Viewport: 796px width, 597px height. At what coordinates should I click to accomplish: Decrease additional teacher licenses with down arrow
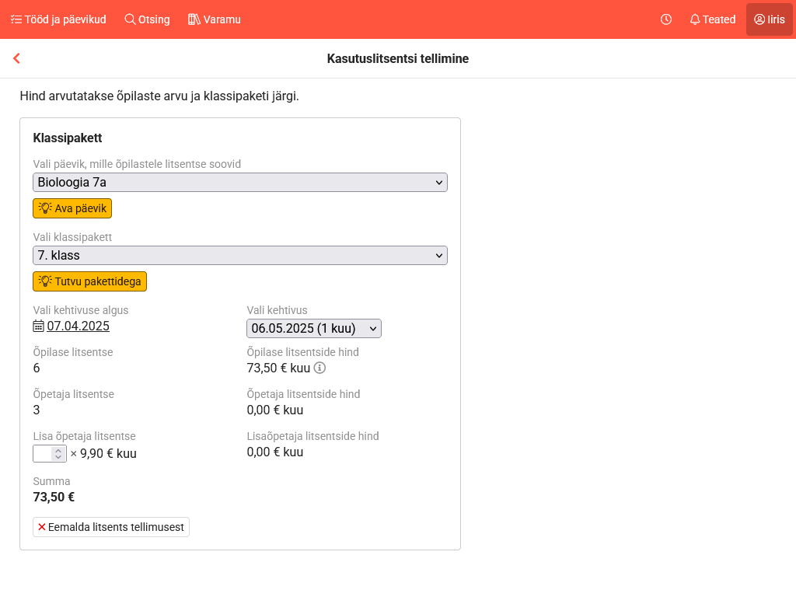[58, 458]
